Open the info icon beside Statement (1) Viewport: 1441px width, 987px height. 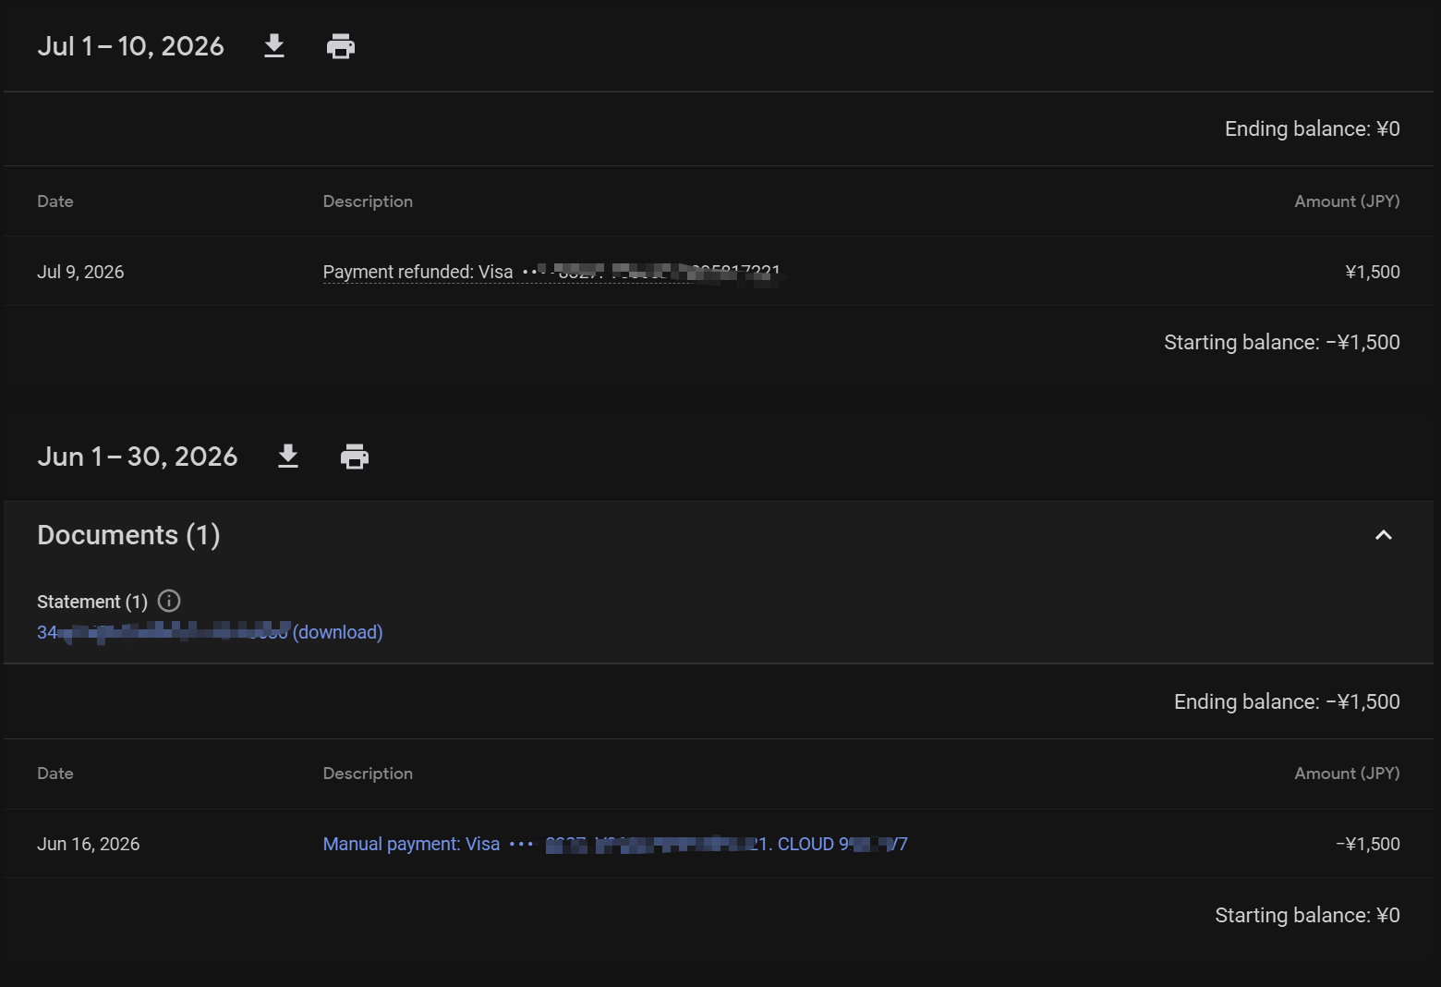pos(169,601)
